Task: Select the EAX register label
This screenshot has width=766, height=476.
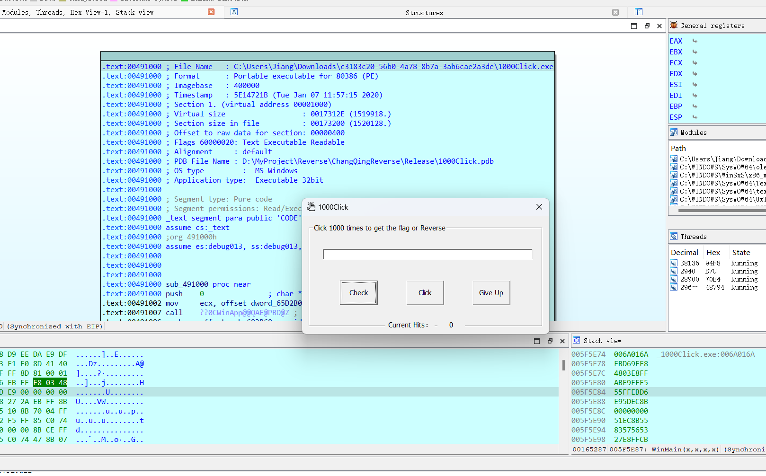Action: click(x=676, y=41)
